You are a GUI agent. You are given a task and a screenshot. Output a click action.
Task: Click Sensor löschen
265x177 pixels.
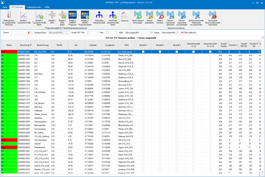[160, 18]
